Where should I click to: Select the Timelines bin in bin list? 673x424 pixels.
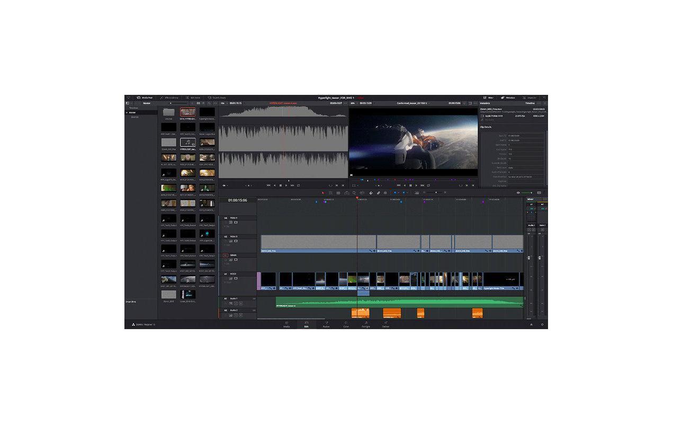(x=133, y=108)
